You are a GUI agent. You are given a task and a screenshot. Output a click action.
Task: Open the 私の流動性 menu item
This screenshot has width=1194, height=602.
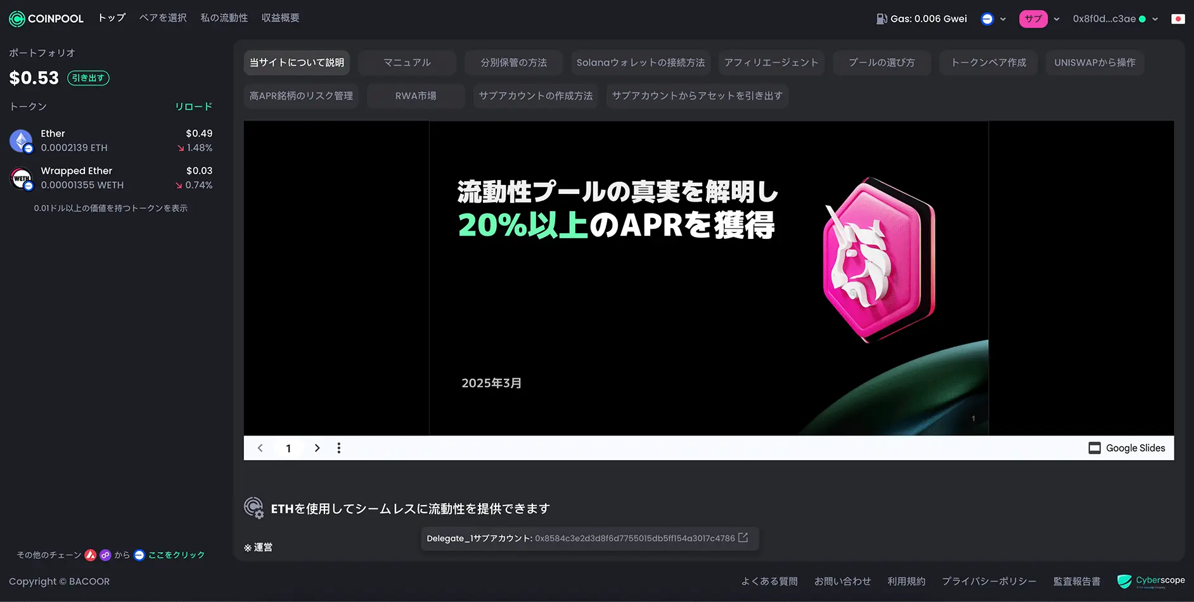point(224,18)
